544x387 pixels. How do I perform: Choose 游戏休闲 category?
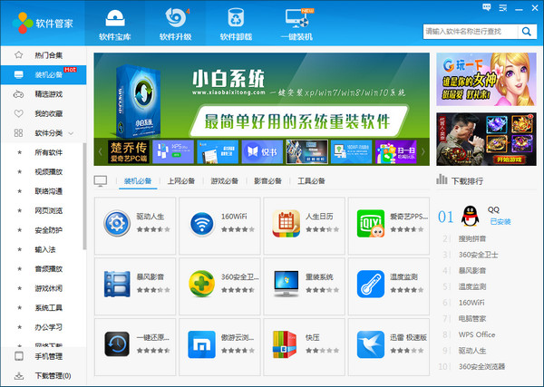48,288
